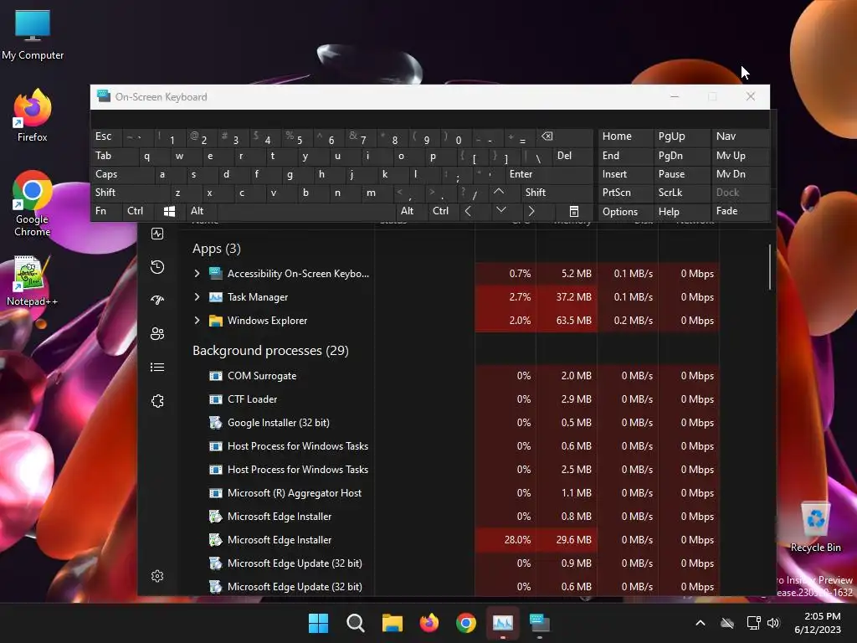The height and width of the screenshot is (643, 857).
Task: Click the PrtScn key on keyboard
Action: click(x=625, y=193)
